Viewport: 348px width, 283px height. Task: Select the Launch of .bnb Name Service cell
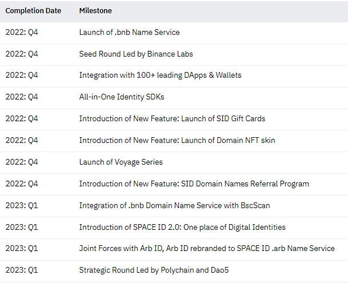click(x=129, y=32)
